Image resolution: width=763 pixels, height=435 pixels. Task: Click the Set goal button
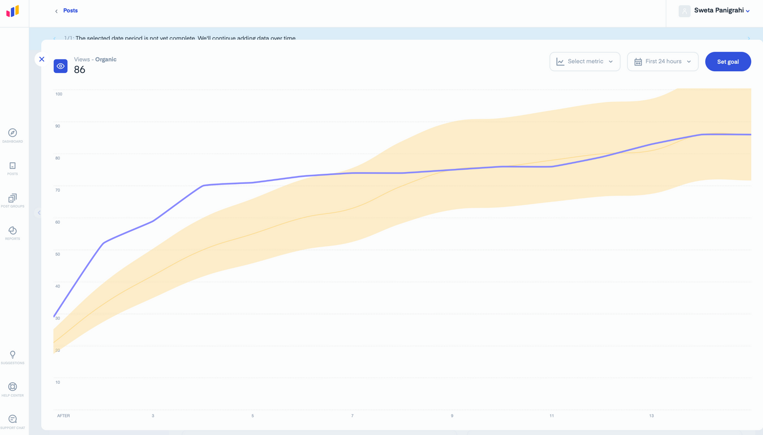728,62
